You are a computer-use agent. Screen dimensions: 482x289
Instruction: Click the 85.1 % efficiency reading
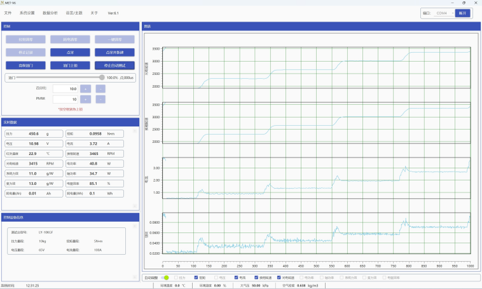tap(95, 184)
